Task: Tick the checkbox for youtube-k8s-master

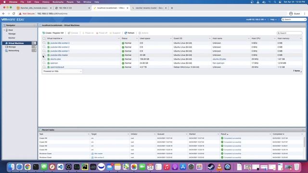Action: (44, 55)
